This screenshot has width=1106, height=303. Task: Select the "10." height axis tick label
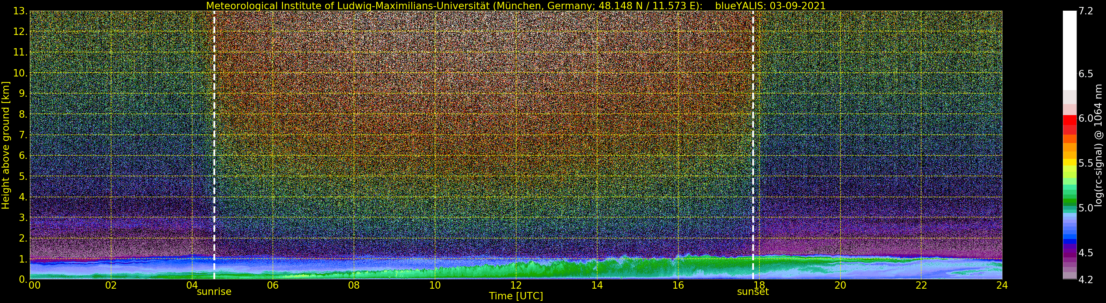click(20, 73)
